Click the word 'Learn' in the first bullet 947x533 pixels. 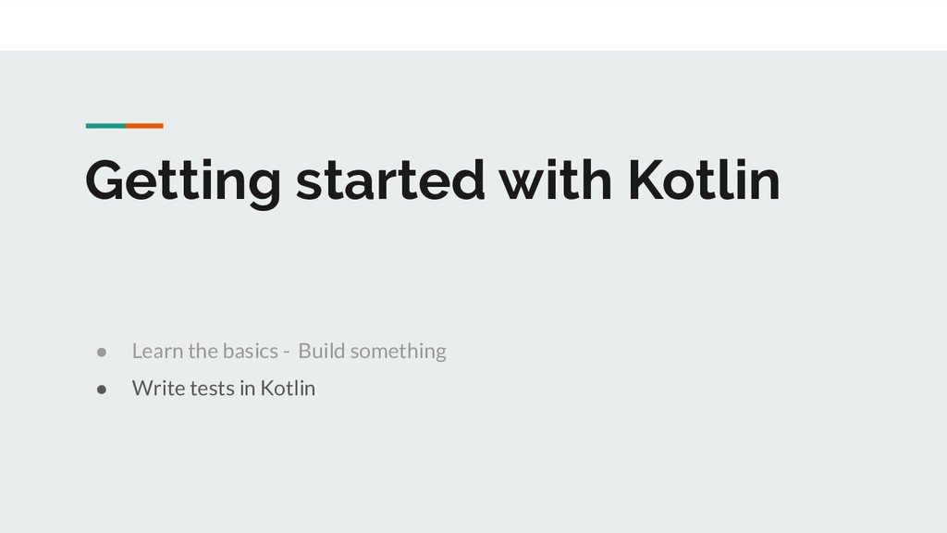point(157,351)
